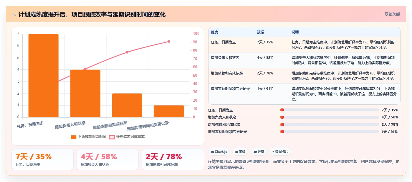Click the description starting 增加实际时间和变更记录维度中
The width and height of the screenshot is (412, 182).
344,94
